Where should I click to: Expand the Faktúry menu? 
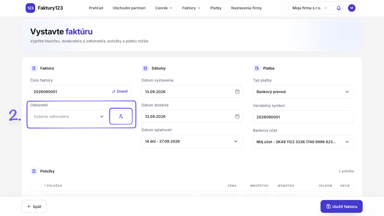pos(191,8)
